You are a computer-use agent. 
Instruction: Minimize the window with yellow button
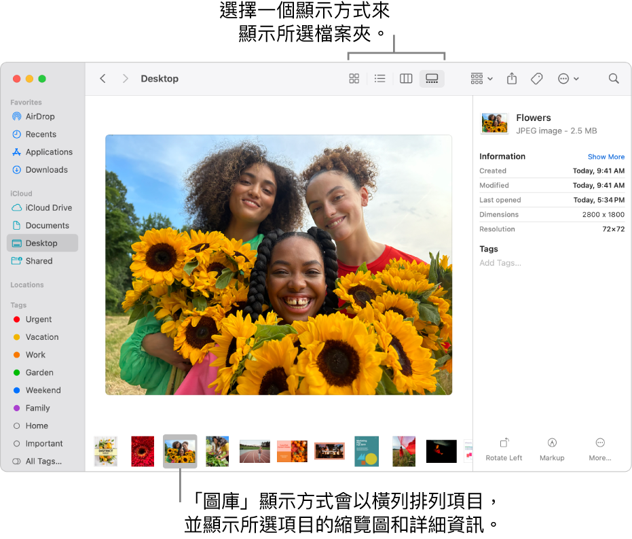(29, 79)
